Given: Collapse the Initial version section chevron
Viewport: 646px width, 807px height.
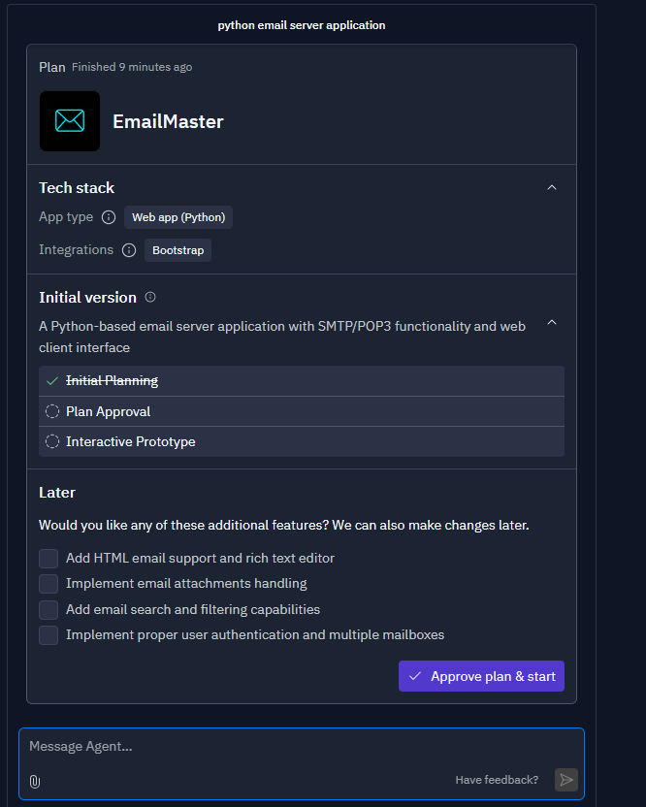Looking at the screenshot, I should 552,322.
